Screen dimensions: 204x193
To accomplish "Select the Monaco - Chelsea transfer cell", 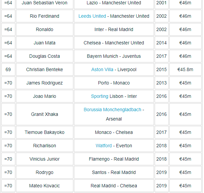I will tap(114, 132).
